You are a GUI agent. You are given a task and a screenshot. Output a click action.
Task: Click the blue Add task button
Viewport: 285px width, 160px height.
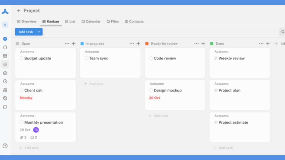pyautogui.click(x=25, y=32)
